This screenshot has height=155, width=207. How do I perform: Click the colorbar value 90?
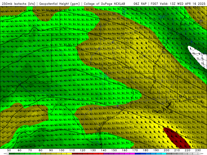(x=51, y=150)
